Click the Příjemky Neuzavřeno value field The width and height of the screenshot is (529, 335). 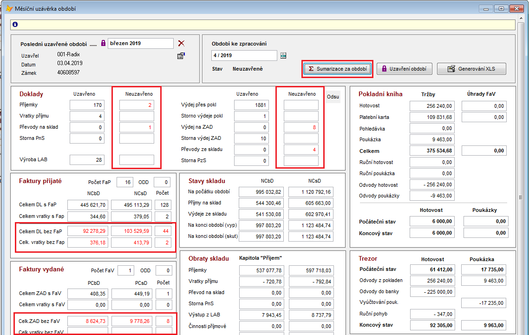tap(137, 105)
